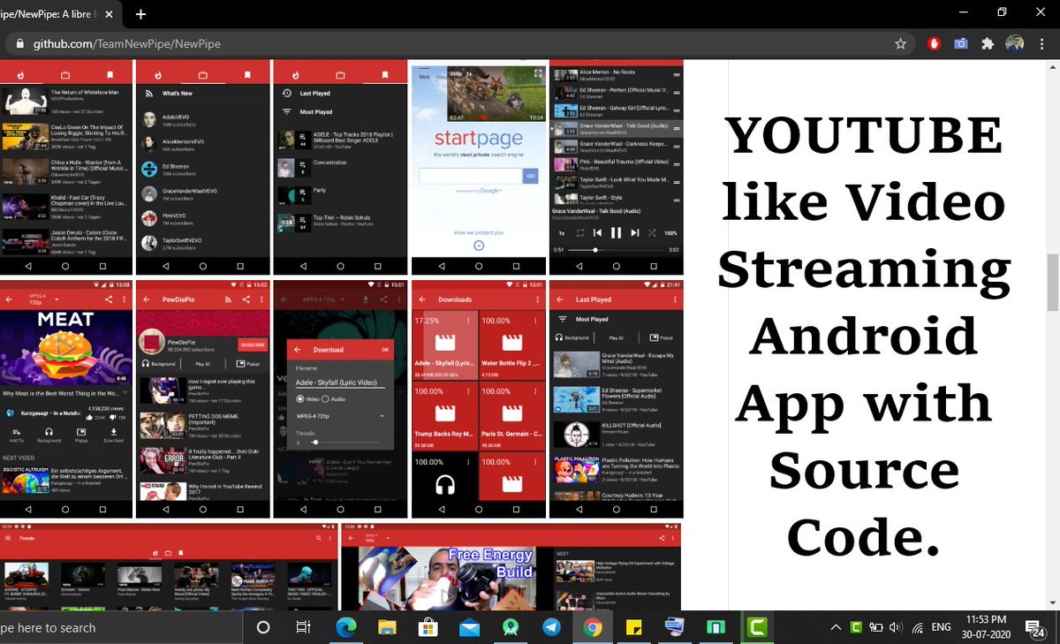Click the SUBSCRIBE button on the PewDiePie channel

[252, 345]
